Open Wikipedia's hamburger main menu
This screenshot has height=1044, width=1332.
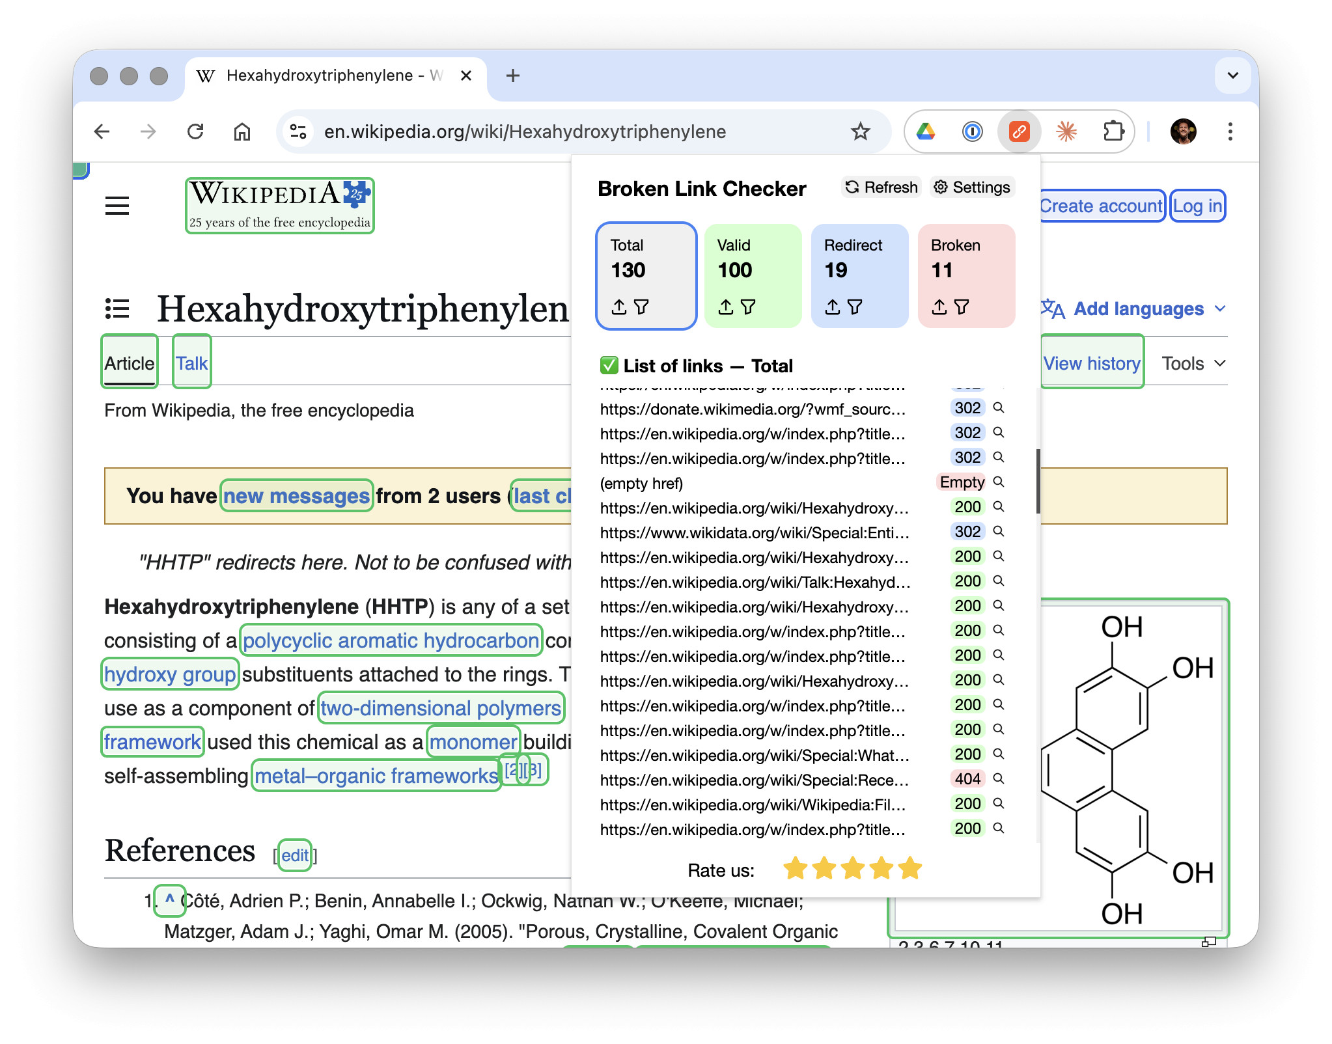117,206
